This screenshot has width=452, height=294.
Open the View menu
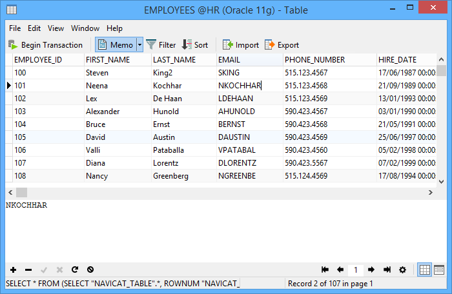point(56,28)
